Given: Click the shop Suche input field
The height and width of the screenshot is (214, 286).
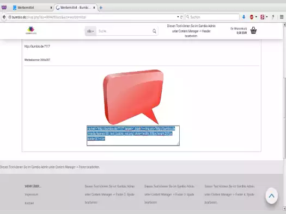Looking at the screenshot, I should [x=124, y=32].
